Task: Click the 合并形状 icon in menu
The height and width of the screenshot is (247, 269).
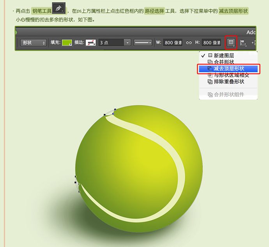Action: click(210, 62)
